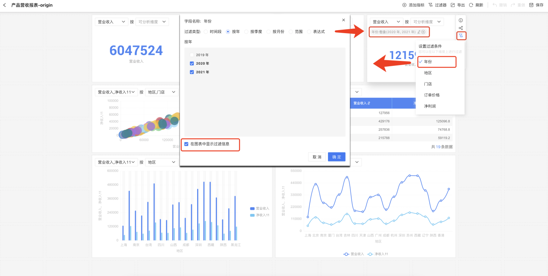The width and height of the screenshot is (548, 276).
Task: Edit the 年份 filter tag with the pencil icon
Action: 419,32
